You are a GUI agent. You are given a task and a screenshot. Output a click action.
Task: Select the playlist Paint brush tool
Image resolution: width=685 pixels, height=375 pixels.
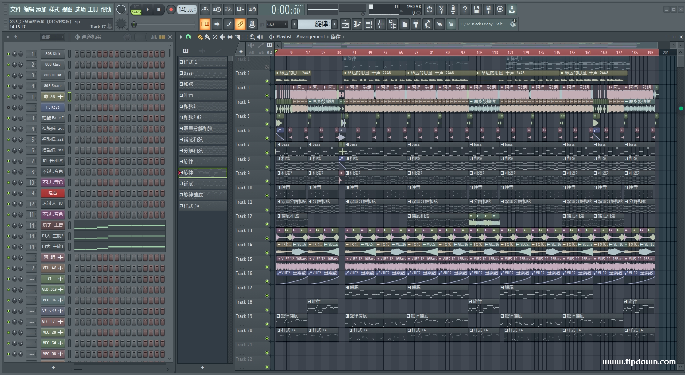coord(207,37)
